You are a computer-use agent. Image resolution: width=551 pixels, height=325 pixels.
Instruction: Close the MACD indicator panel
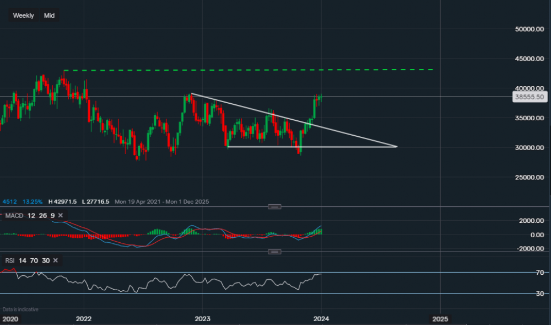click(60, 215)
